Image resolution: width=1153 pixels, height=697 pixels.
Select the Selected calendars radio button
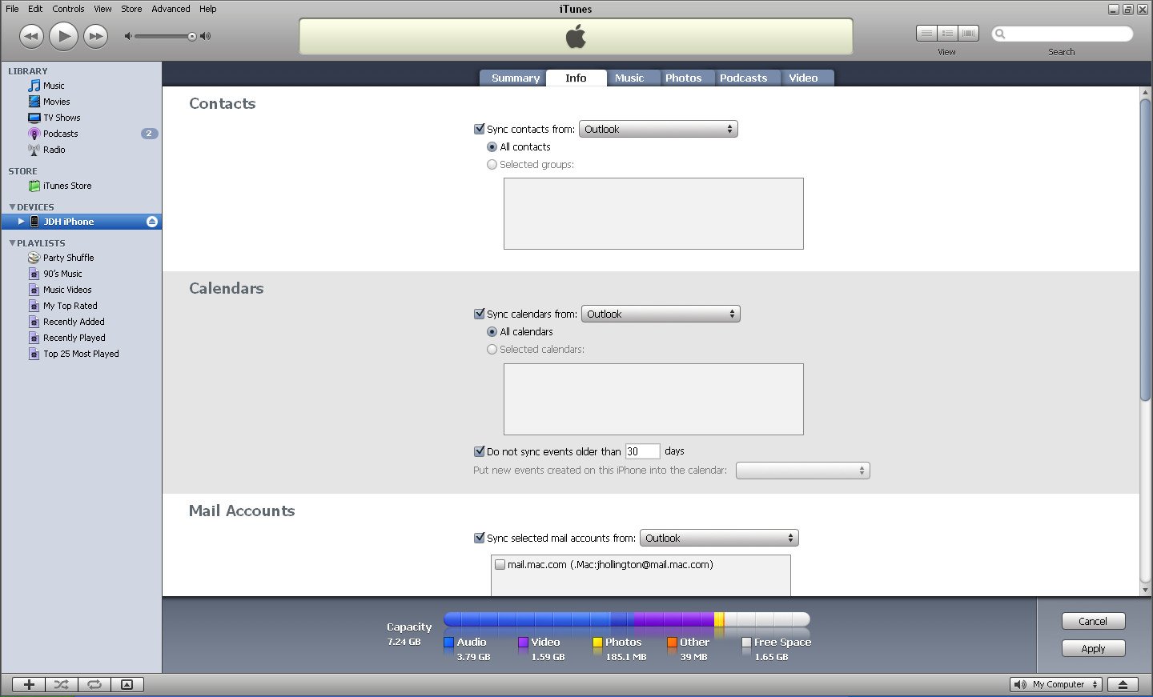click(492, 350)
